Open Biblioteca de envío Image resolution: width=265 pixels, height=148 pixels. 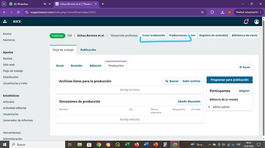pos(244,35)
